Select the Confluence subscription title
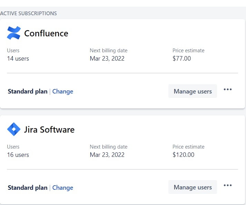Screen dimensions: 246x205 tap(46, 33)
